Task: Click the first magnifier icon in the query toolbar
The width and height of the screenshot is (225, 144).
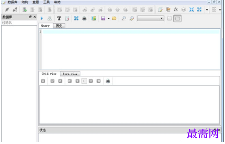Action: click(124, 18)
